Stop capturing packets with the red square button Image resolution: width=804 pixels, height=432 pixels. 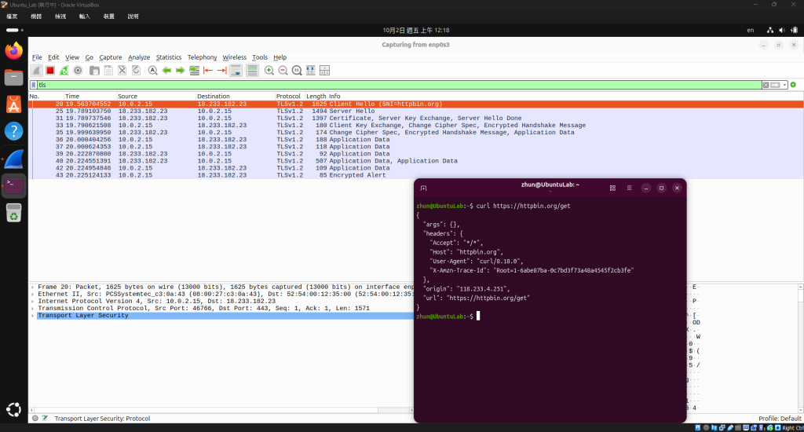(49, 70)
